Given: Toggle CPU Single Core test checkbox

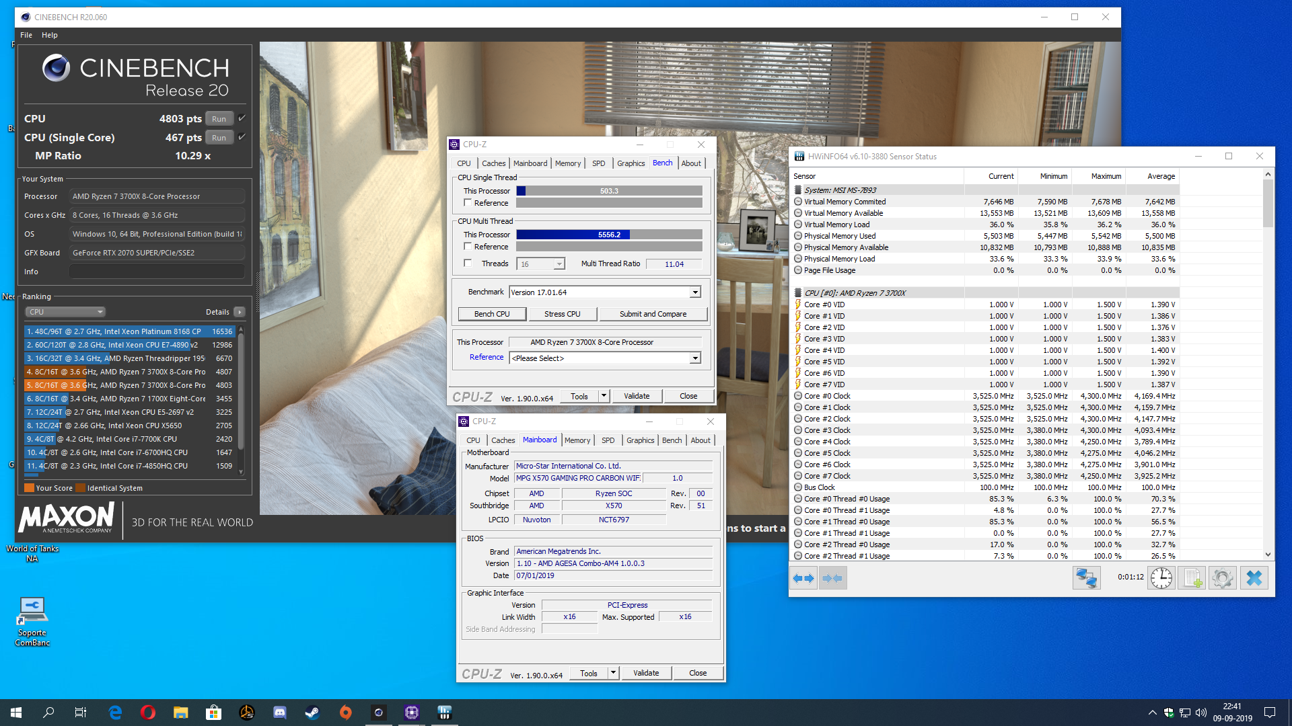Looking at the screenshot, I should coord(242,137).
